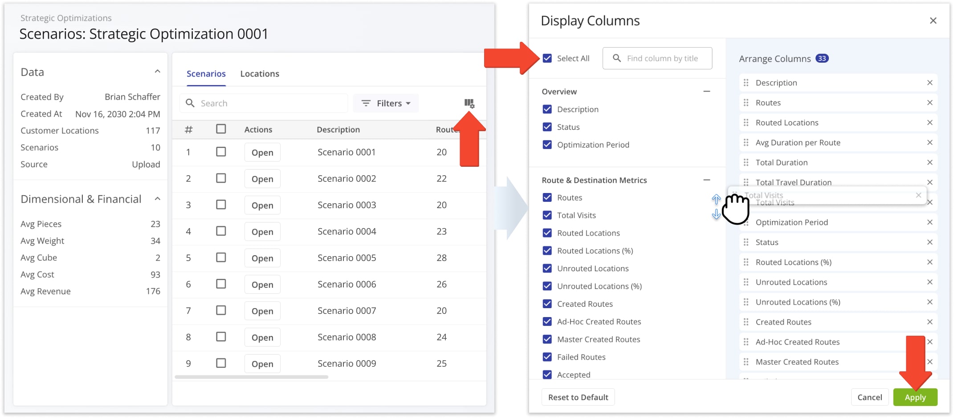Viewport: 954px width, 418px height.
Task: Click the magnifier icon in the scenario Search bar
Action: (190, 103)
